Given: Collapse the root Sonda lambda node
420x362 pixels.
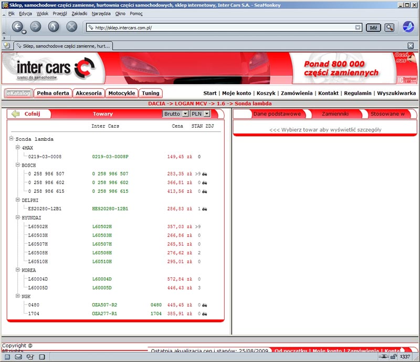Looking at the screenshot, I should tap(12, 139).
